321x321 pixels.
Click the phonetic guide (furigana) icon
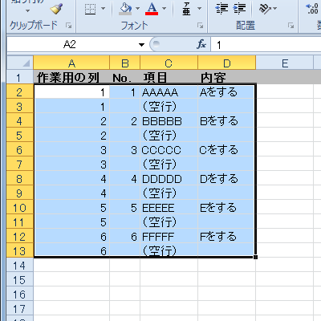click(186, 9)
